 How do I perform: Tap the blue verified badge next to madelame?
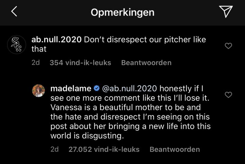tap(96, 89)
